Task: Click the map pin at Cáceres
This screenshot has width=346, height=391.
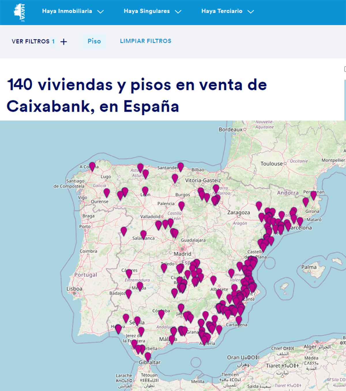Action: [129, 273]
